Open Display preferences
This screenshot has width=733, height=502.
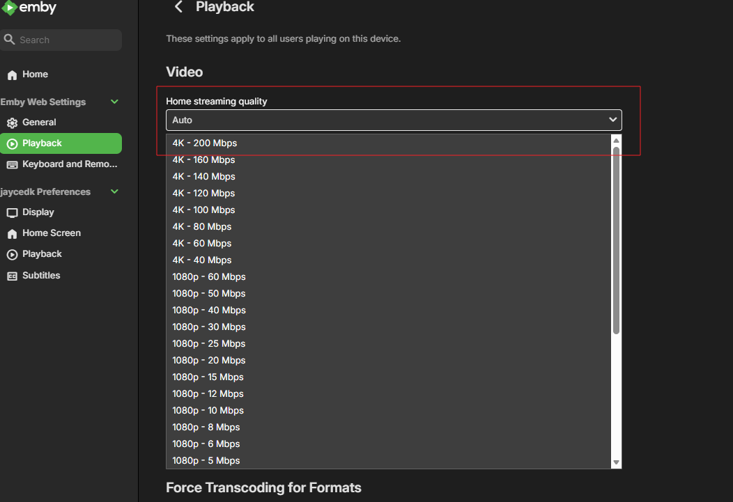click(x=61, y=212)
